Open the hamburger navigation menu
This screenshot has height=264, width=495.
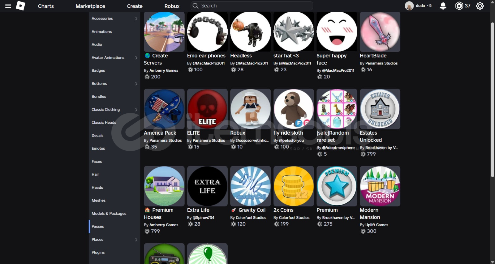pos(8,6)
